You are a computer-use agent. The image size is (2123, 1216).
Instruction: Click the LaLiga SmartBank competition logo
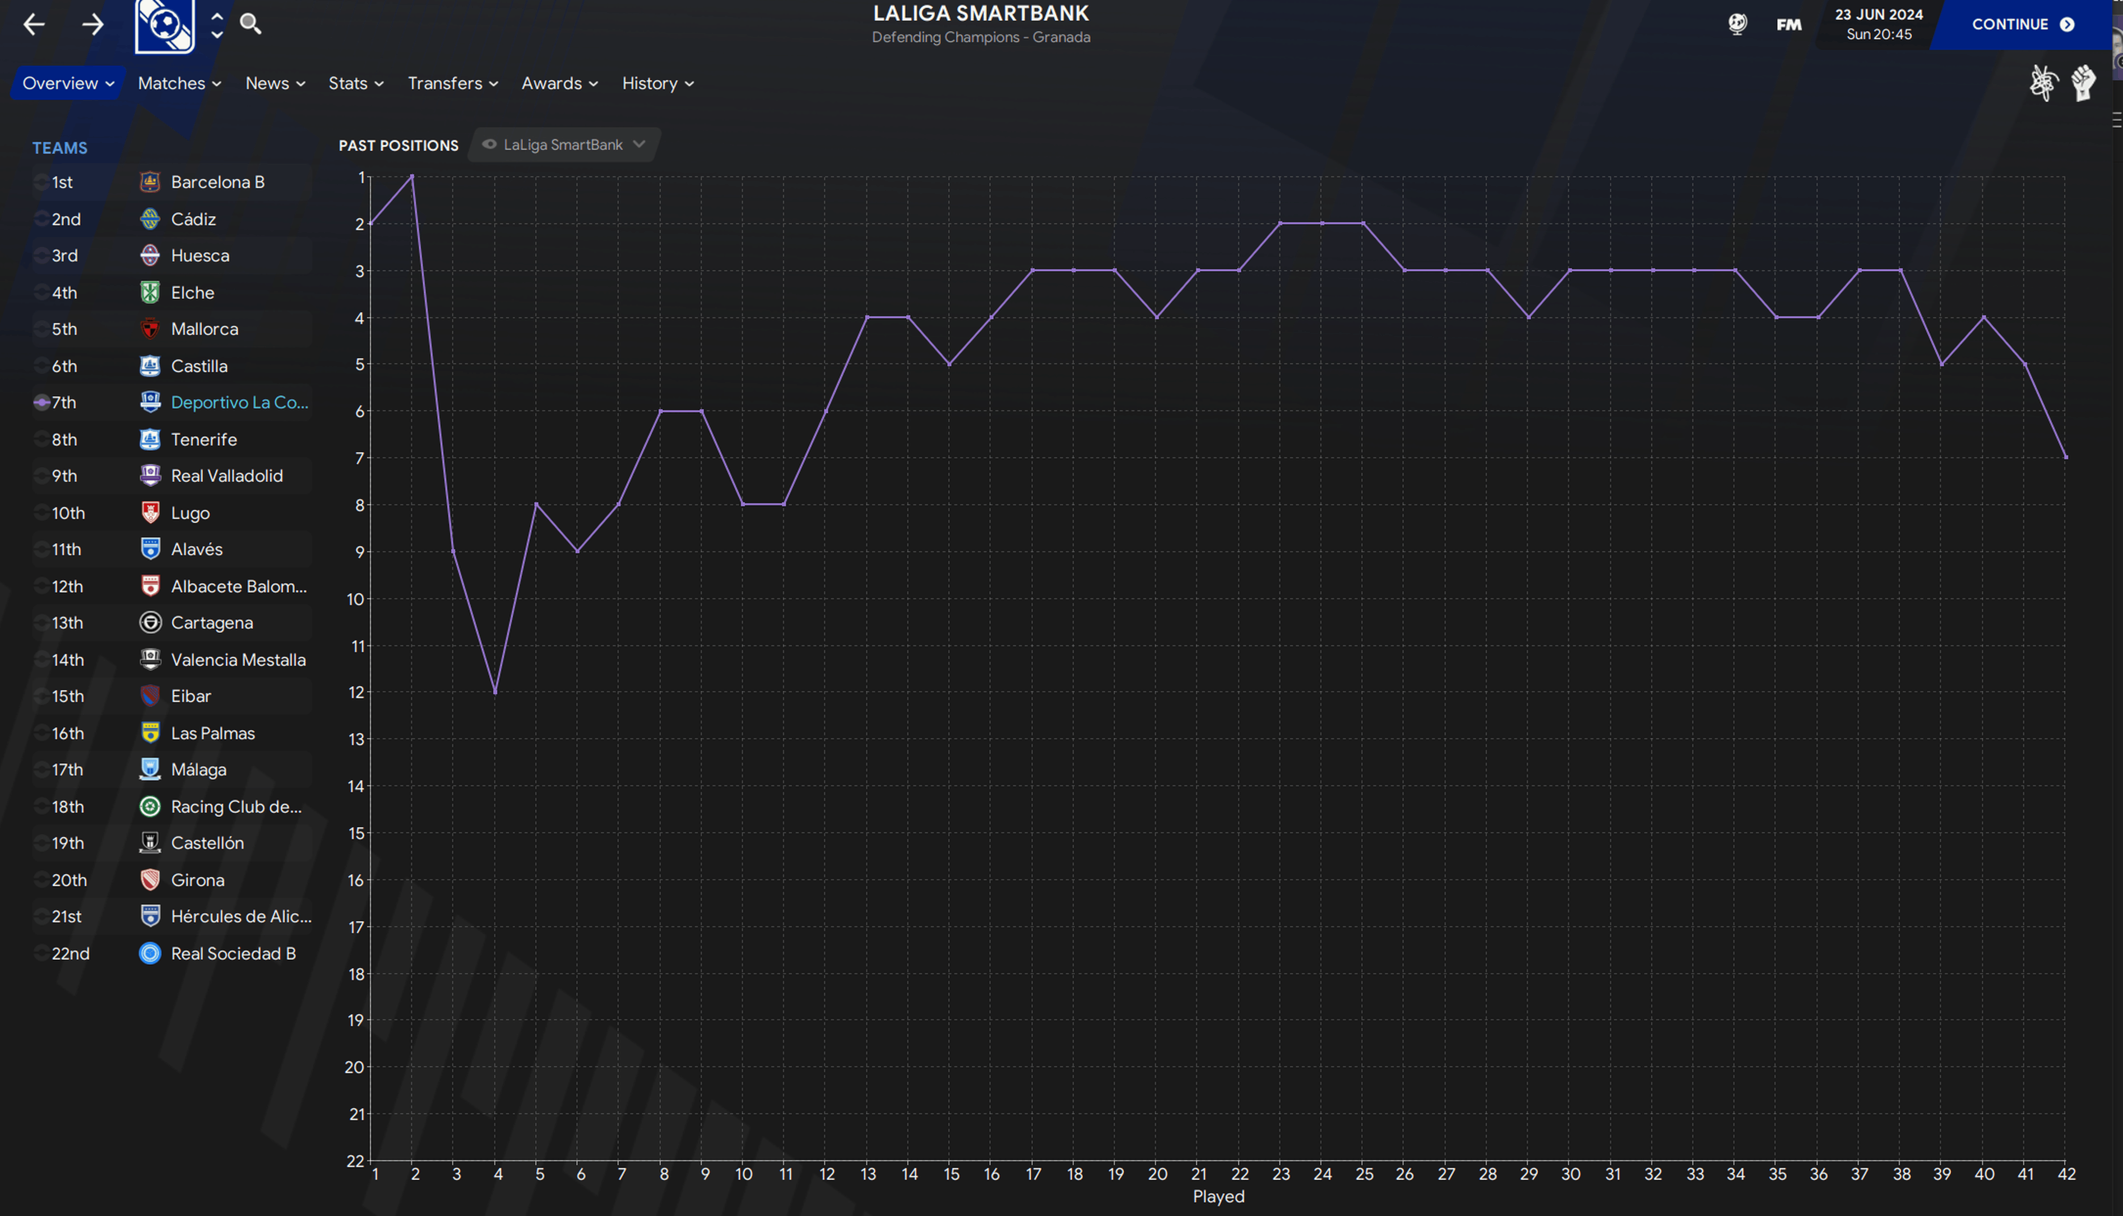[164, 25]
